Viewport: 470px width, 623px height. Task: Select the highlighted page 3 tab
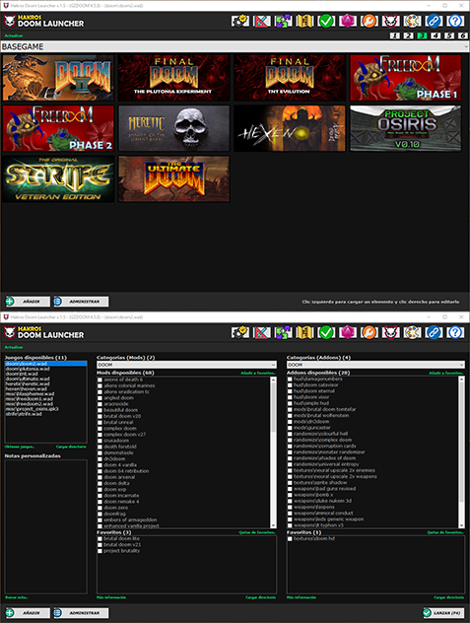tap(422, 35)
